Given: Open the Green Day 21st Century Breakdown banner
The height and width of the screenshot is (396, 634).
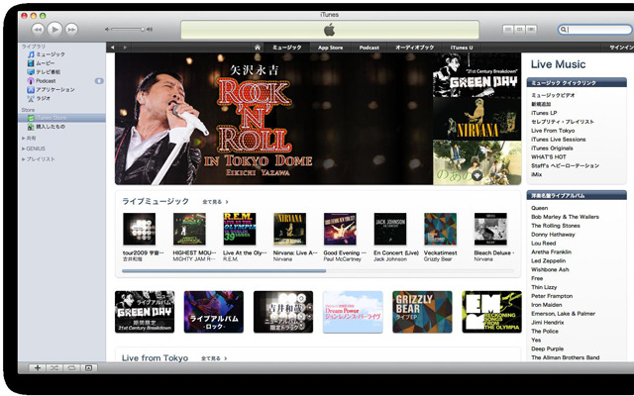Looking at the screenshot, I should point(477,75).
